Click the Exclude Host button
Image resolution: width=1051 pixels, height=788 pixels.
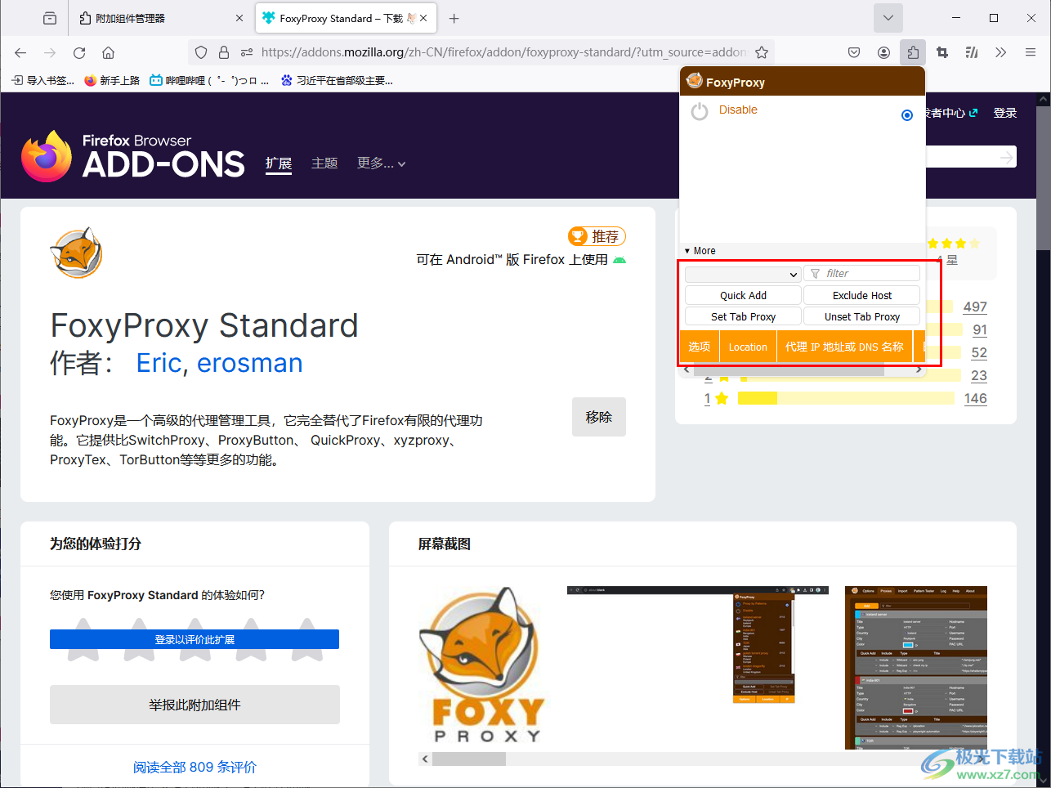tap(862, 295)
